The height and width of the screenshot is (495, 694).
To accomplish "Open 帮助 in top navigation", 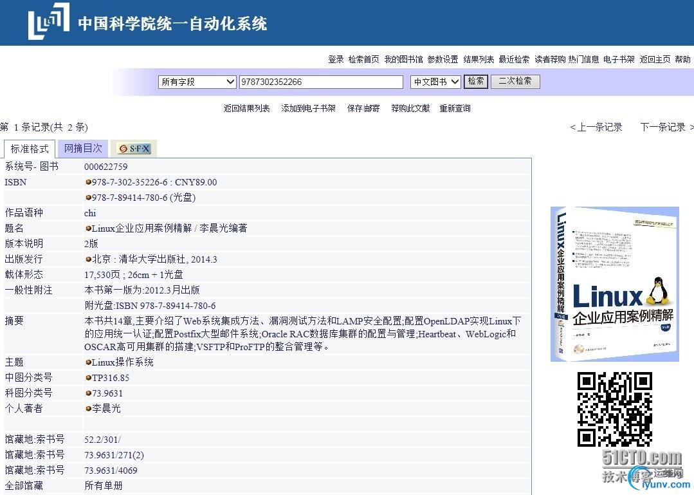I will (682, 59).
